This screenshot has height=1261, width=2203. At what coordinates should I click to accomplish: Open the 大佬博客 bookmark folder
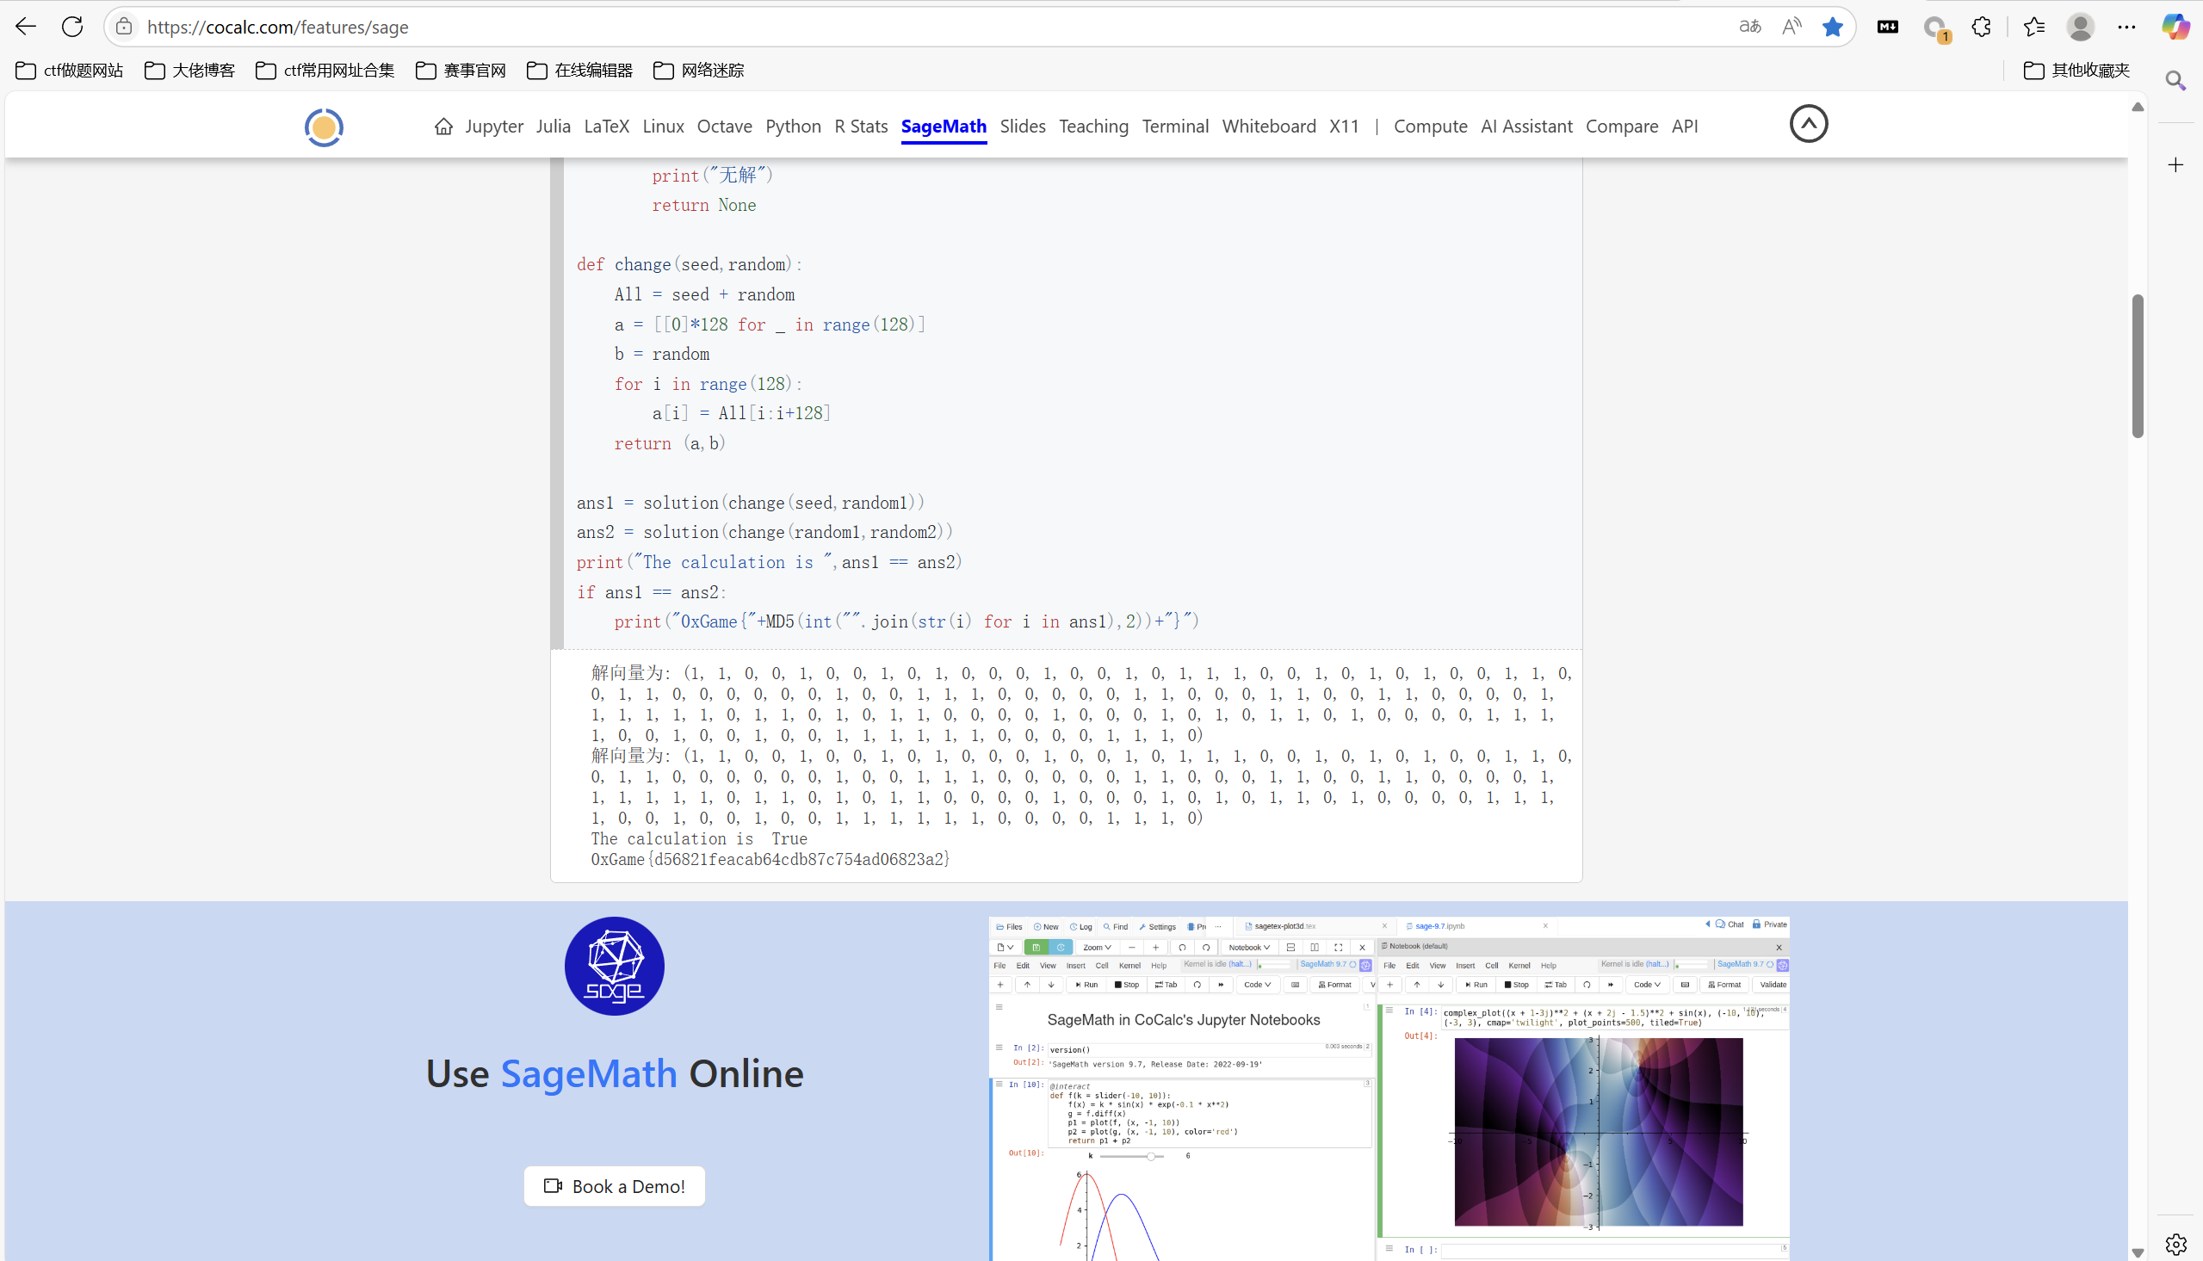coord(189,71)
